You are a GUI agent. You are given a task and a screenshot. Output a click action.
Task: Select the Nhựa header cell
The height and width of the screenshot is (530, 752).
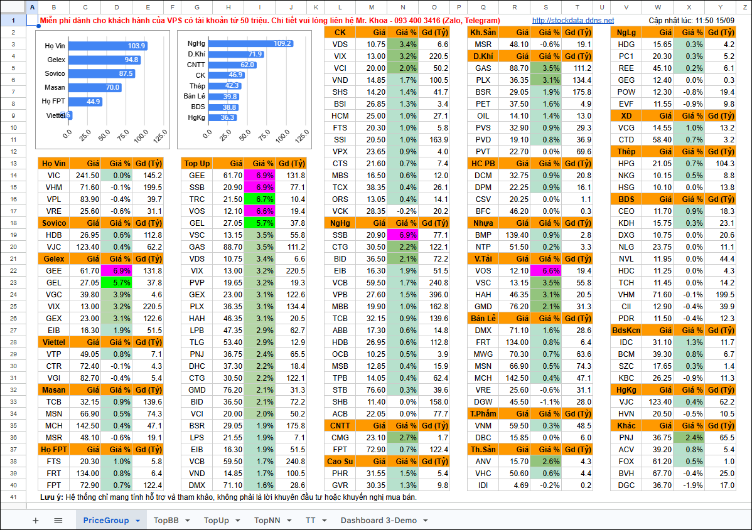click(483, 223)
